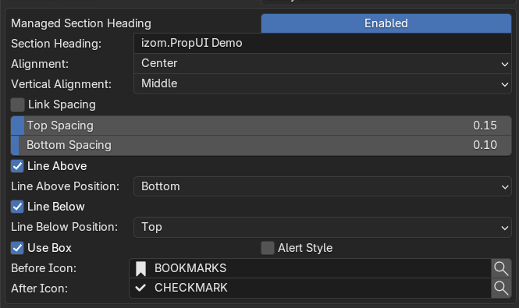Click the Alignment label above Vertical Alignment
The height and width of the screenshot is (308, 519).
[40, 64]
